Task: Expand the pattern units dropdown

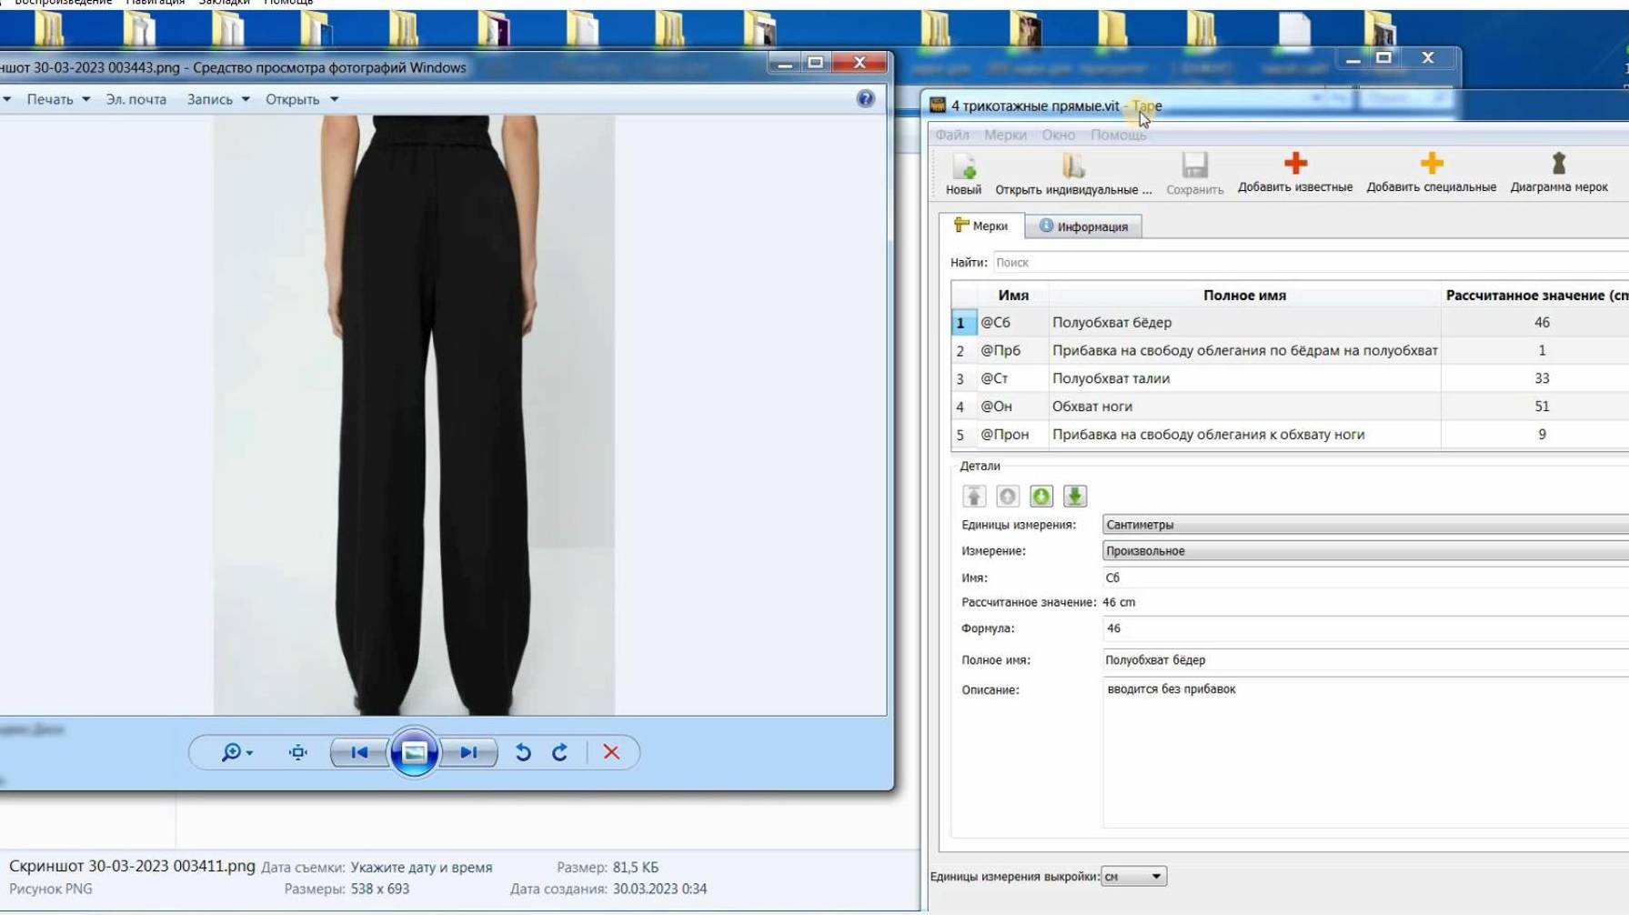Action: tap(1133, 876)
